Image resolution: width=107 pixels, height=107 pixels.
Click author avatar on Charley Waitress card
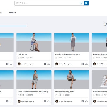tap(57, 64)
